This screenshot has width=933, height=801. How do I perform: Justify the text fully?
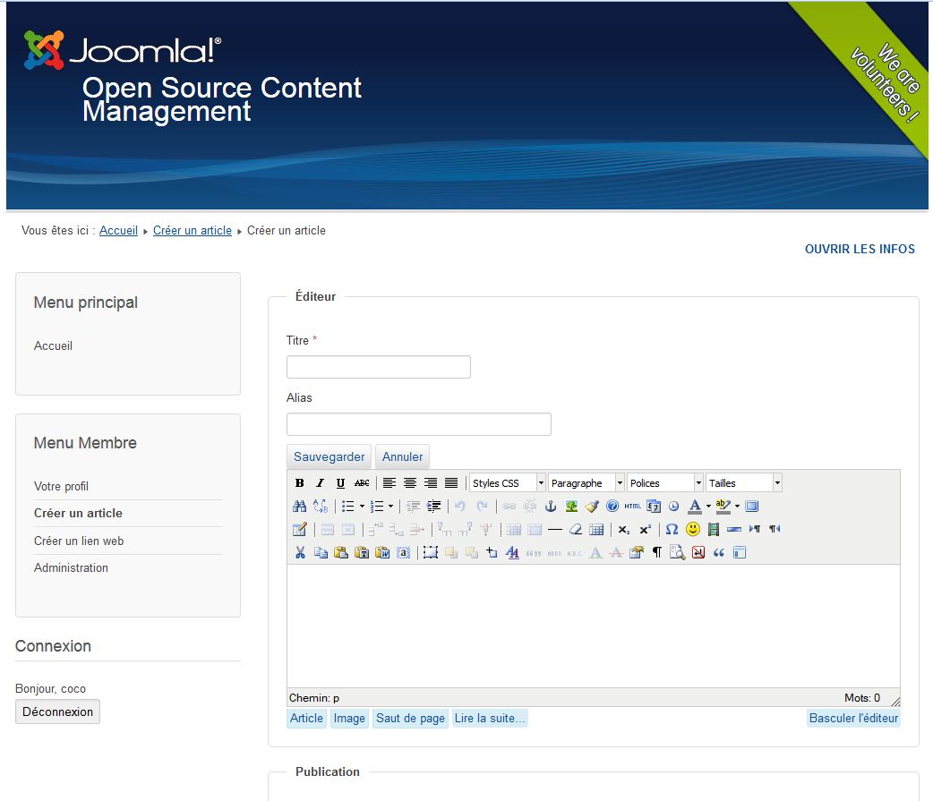pos(451,483)
